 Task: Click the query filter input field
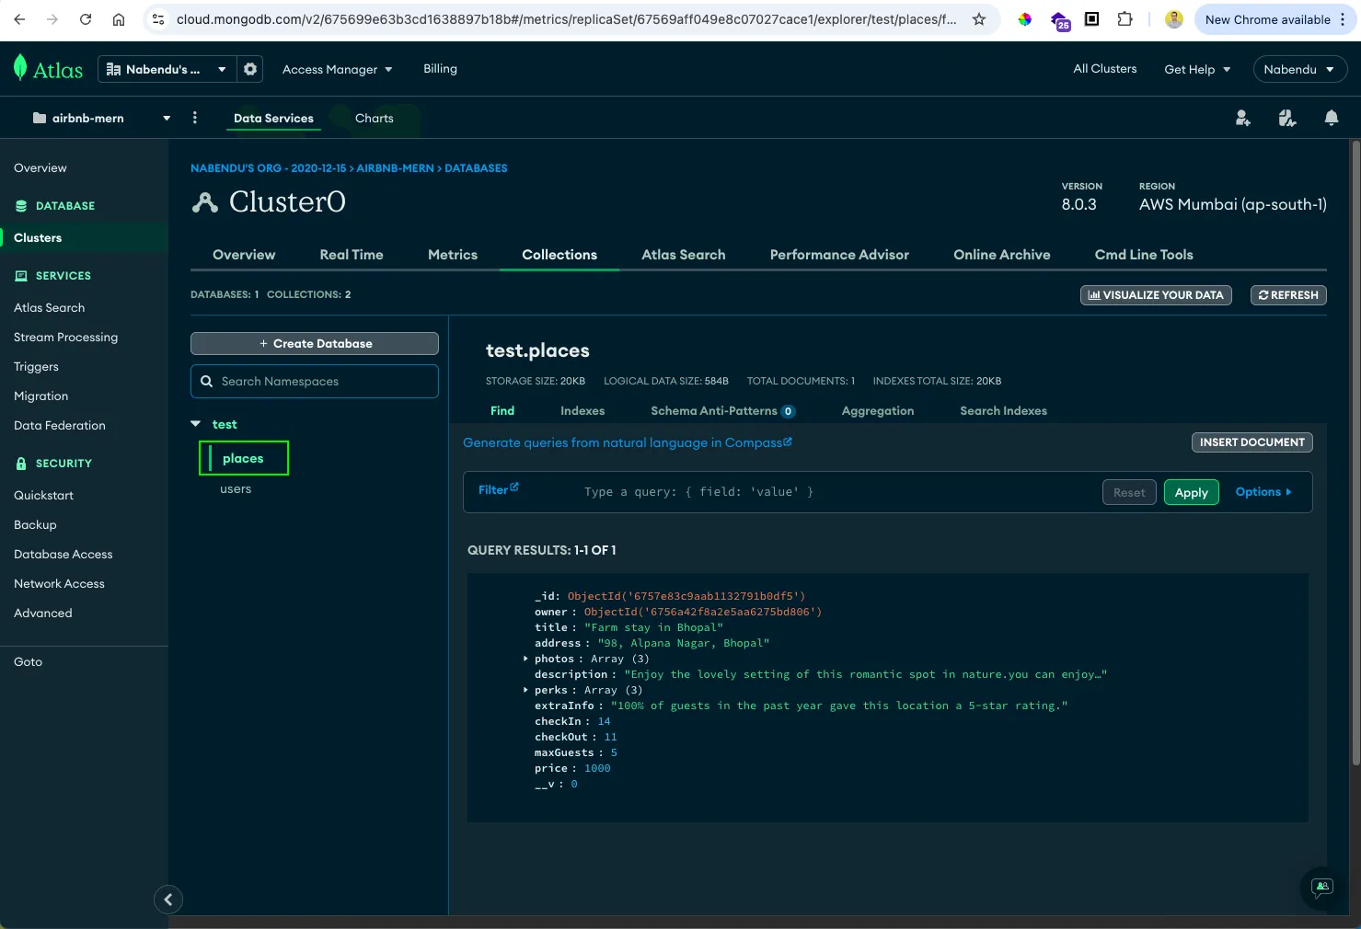(837, 492)
